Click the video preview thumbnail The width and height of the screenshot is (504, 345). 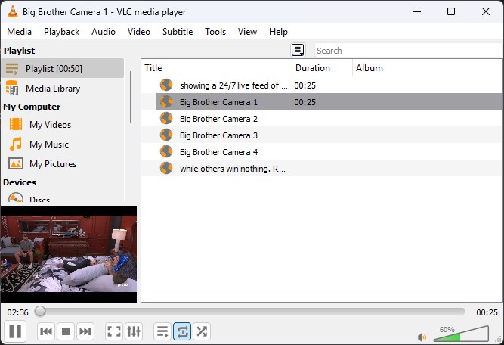[x=69, y=254]
